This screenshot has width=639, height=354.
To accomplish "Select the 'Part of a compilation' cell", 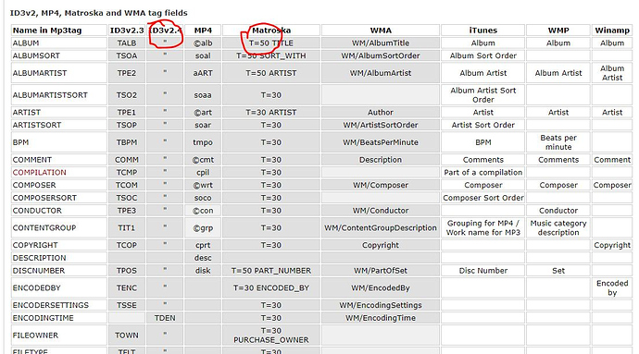I will tap(482, 173).
